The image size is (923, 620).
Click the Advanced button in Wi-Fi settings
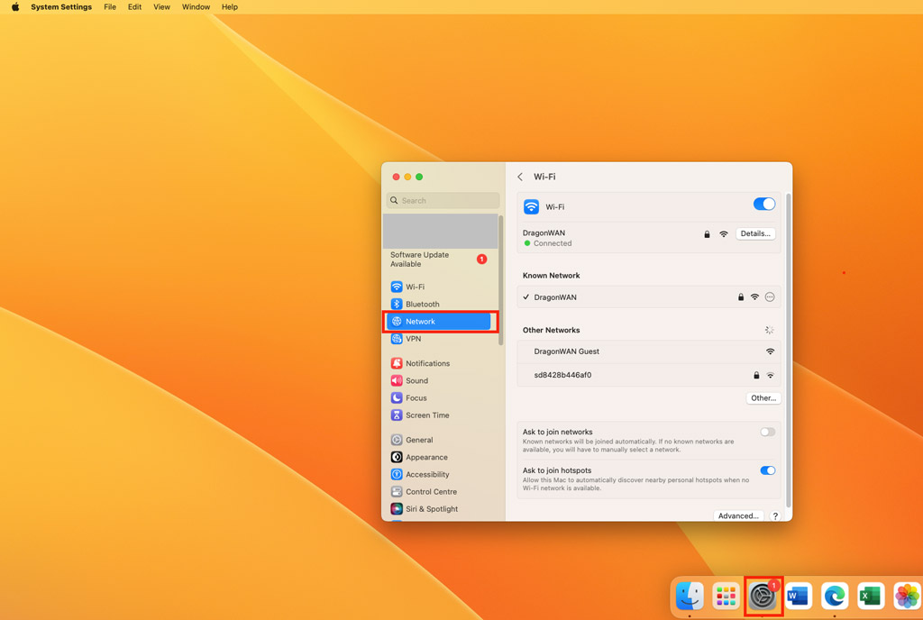click(738, 515)
